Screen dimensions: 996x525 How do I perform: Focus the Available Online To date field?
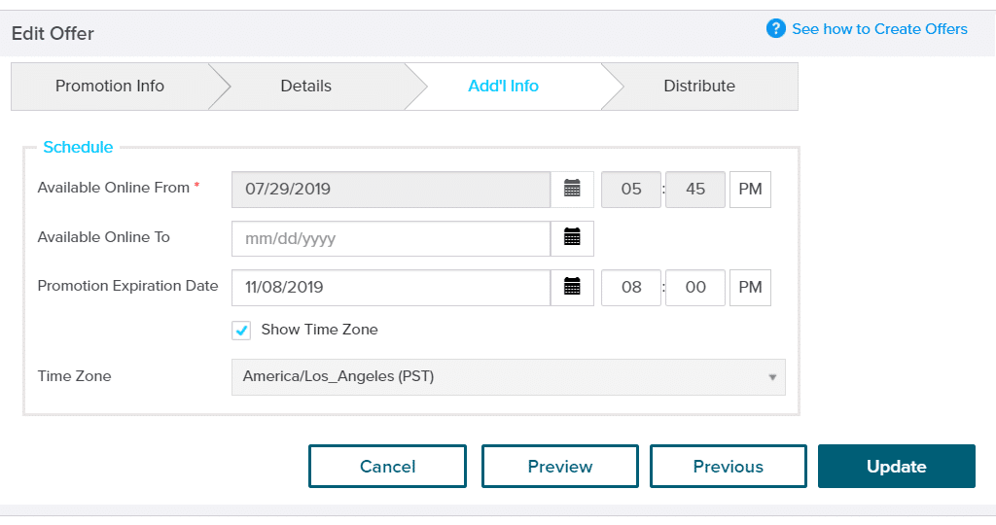(391, 239)
